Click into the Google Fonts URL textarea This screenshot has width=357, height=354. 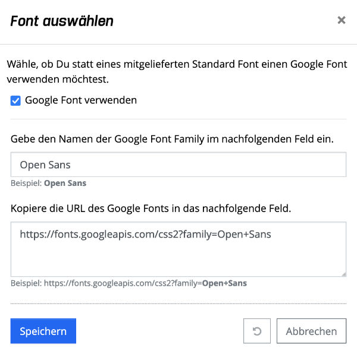point(178,249)
